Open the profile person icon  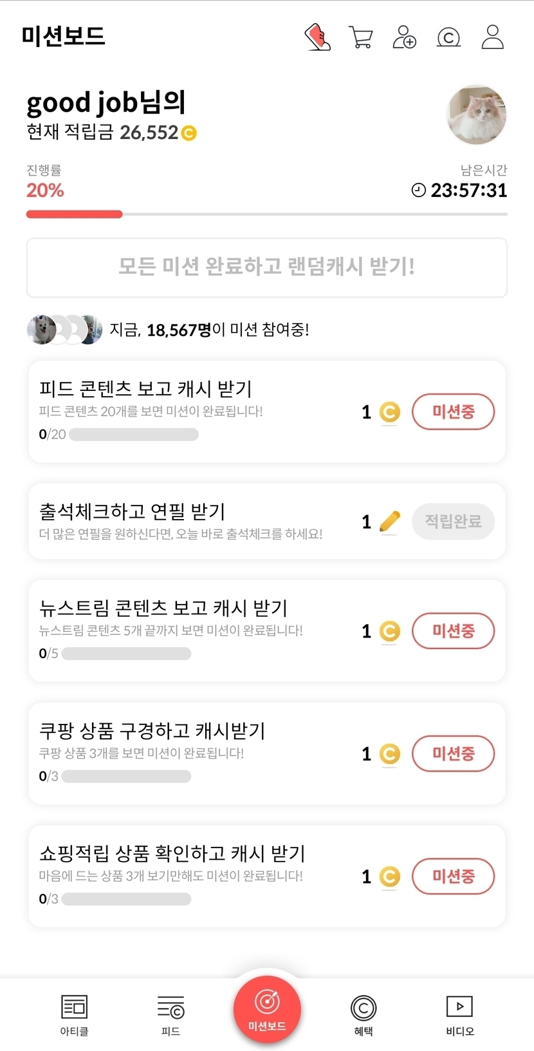[x=492, y=37]
